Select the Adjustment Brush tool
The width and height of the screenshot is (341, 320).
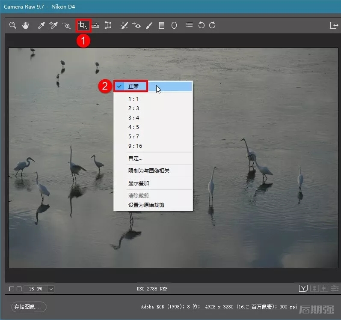[149, 25]
